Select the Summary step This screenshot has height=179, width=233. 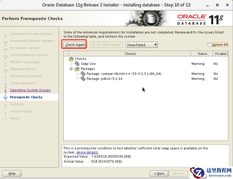(17, 104)
